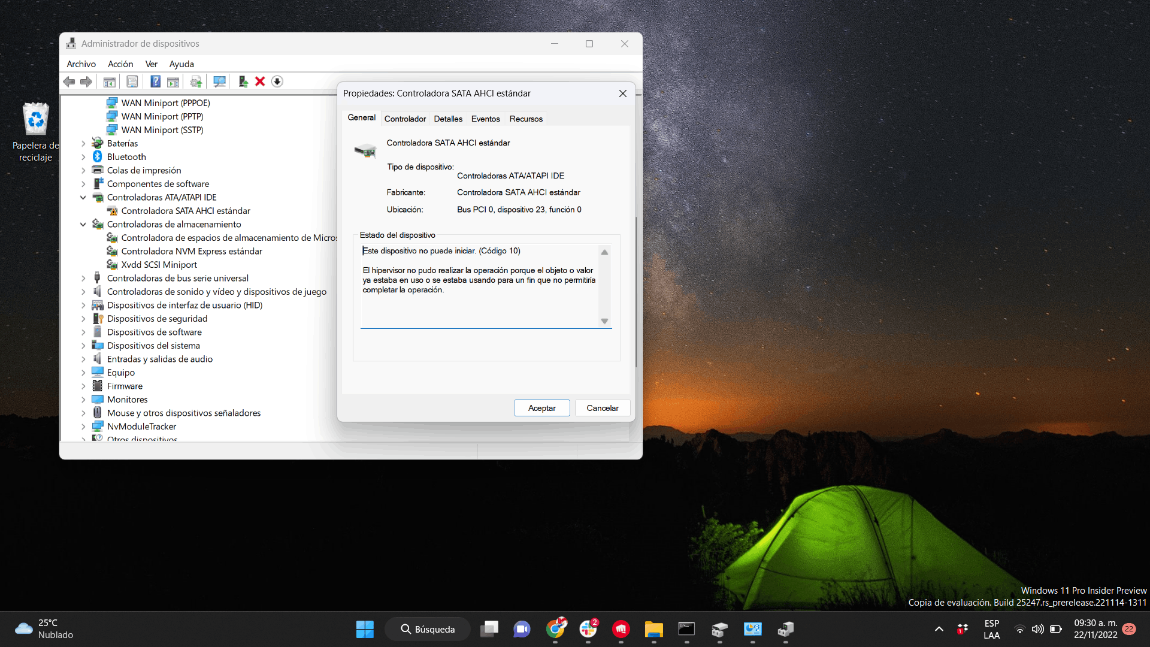
Task: Click the scan for hardware changes icon
Action: (x=220, y=81)
